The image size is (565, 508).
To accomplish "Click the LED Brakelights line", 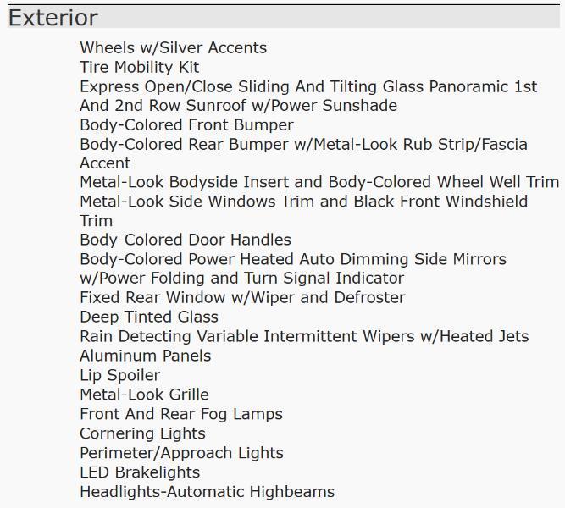I will [140, 473].
